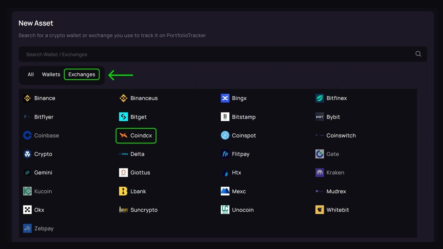The width and height of the screenshot is (443, 249).
Task: Select the Kraken purple icon
Action: (320, 173)
